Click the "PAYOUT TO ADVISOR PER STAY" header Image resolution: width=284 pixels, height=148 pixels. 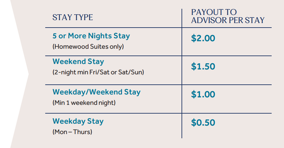[x=228, y=16]
